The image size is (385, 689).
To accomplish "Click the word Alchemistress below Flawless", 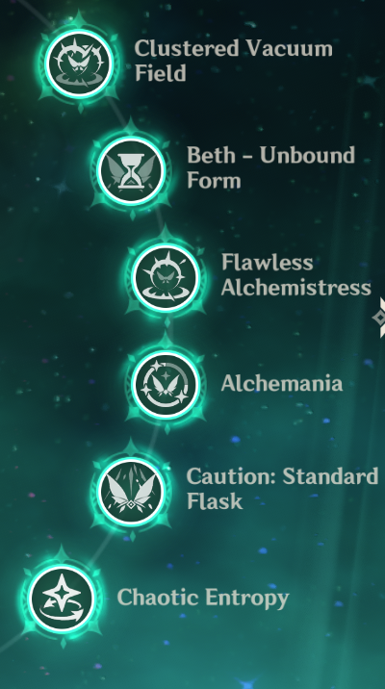I will [296, 288].
